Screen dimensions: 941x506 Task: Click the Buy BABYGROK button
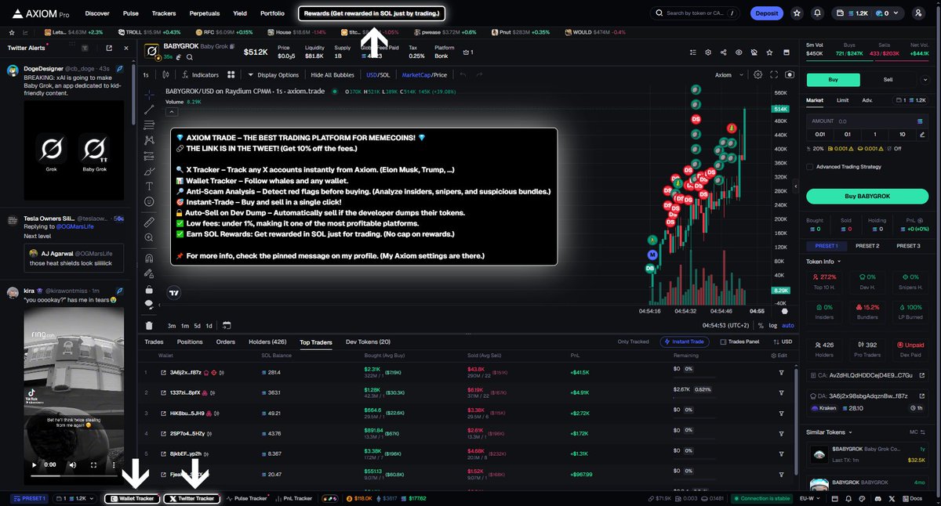(867, 197)
